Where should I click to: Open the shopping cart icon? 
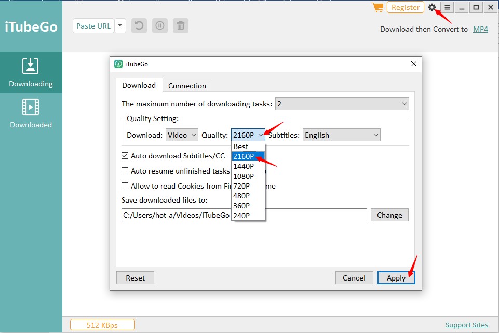[377, 7]
